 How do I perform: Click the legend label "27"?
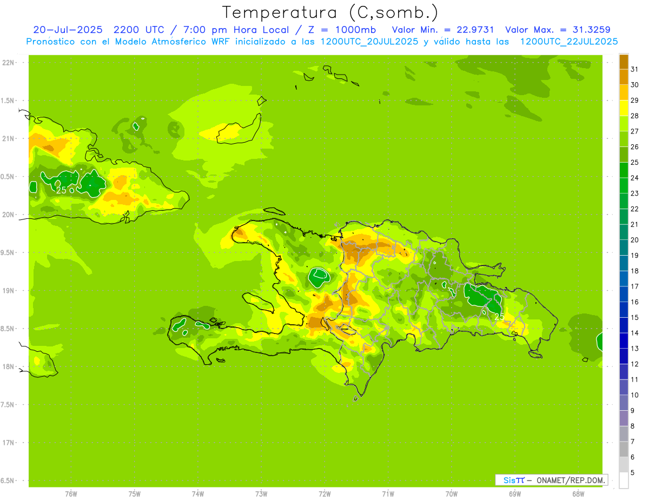pos(635,131)
